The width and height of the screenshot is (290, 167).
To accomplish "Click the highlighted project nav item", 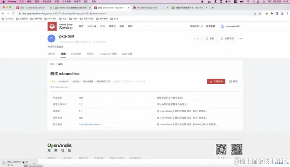I will coord(102,26).
